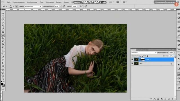Select the Eraser tool

[x=3, y=44]
